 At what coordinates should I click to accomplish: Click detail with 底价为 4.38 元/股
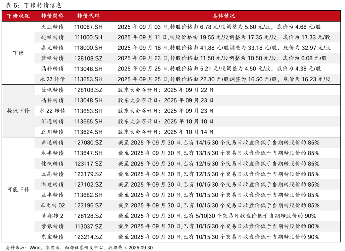pyautogui.click(x=219, y=69)
